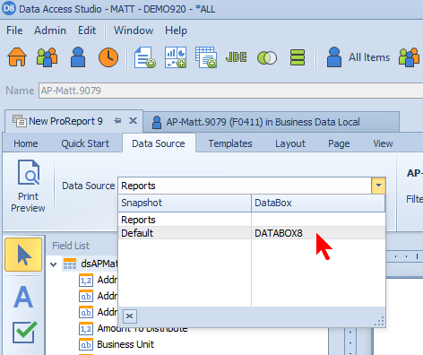The height and width of the screenshot is (355, 423).
Task: Click the popup resize grip corner
Action: tap(379, 322)
